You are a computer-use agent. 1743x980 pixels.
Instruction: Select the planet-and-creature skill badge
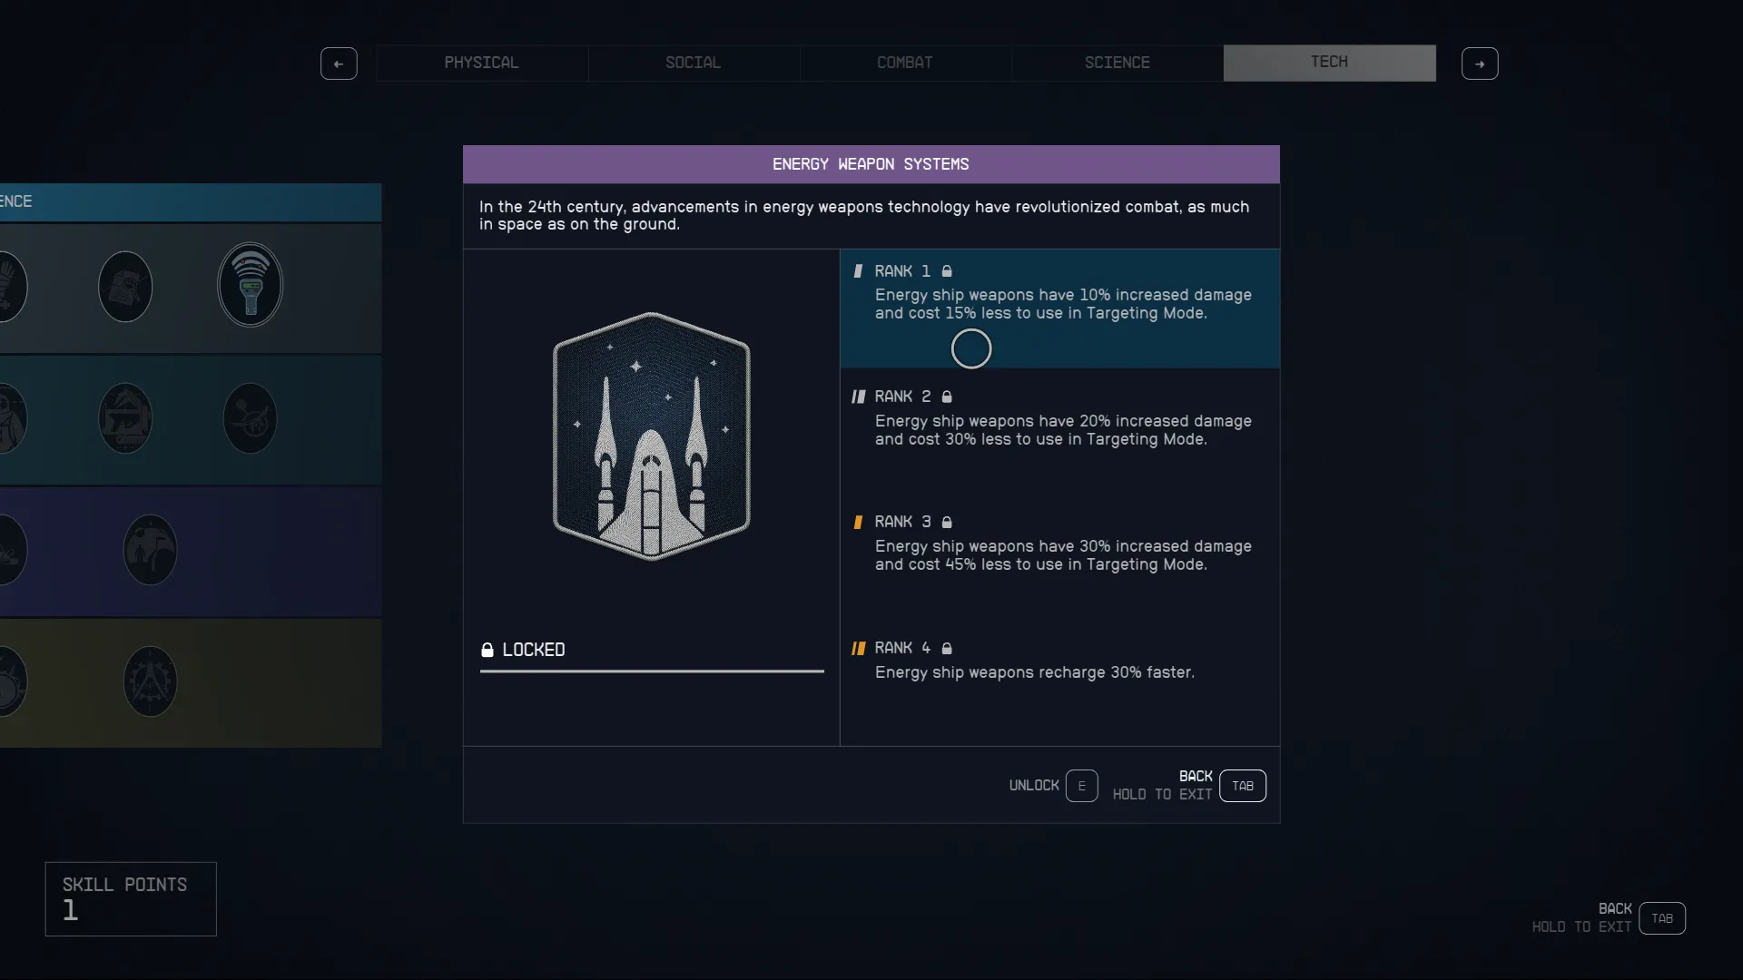click(x=251, y=418)
